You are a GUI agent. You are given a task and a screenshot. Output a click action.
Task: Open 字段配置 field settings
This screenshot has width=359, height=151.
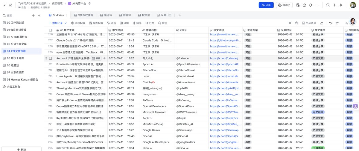[x=78, y=23]
